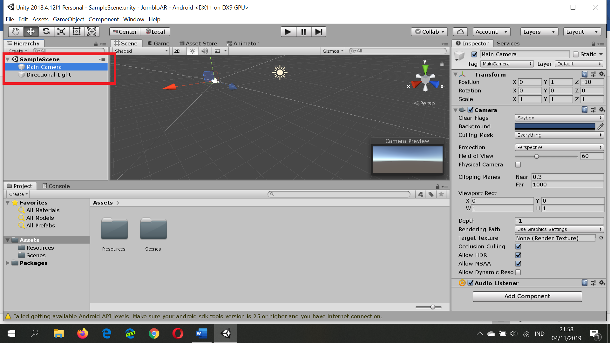The image size is (610, 343).
Task: Pick background color with eyedropper icon
Action: pyautogui.click(x=600, y=126)
